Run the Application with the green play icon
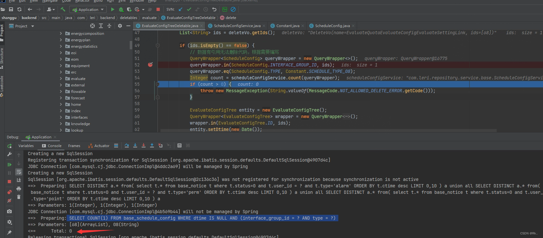This screenshot has width=543, height=238. pos(113,9)
